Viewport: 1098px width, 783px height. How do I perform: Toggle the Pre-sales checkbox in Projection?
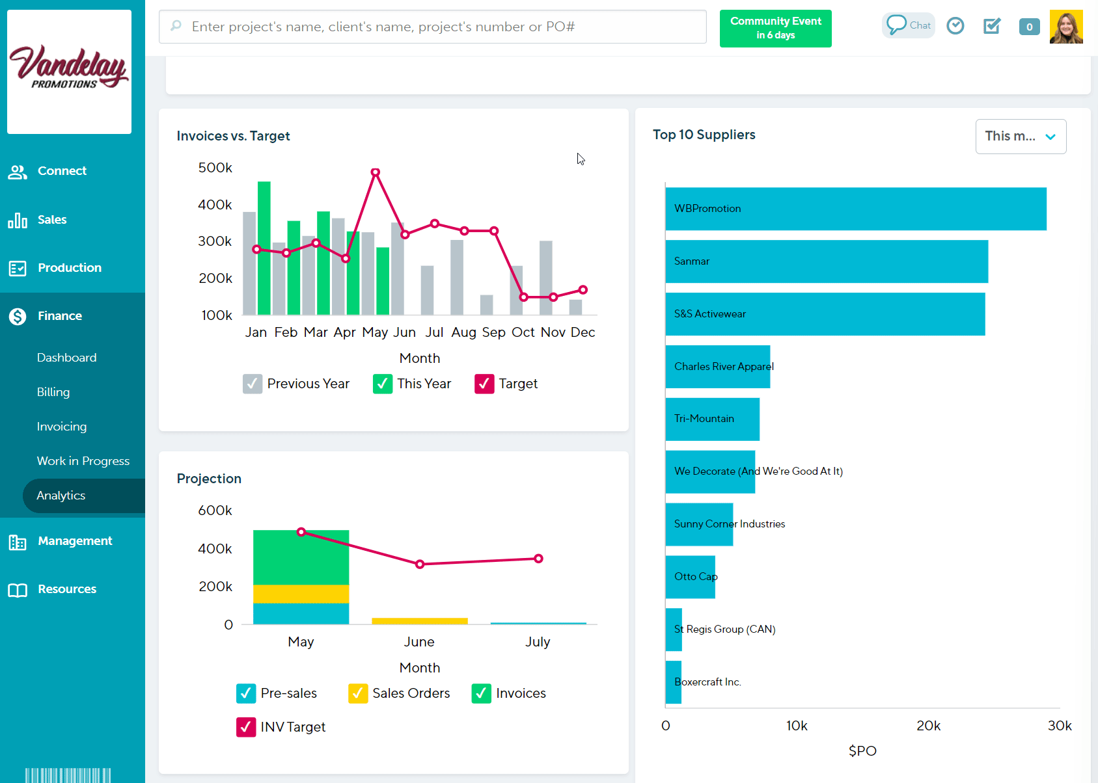pyautogui.click(x=245, y=693)
